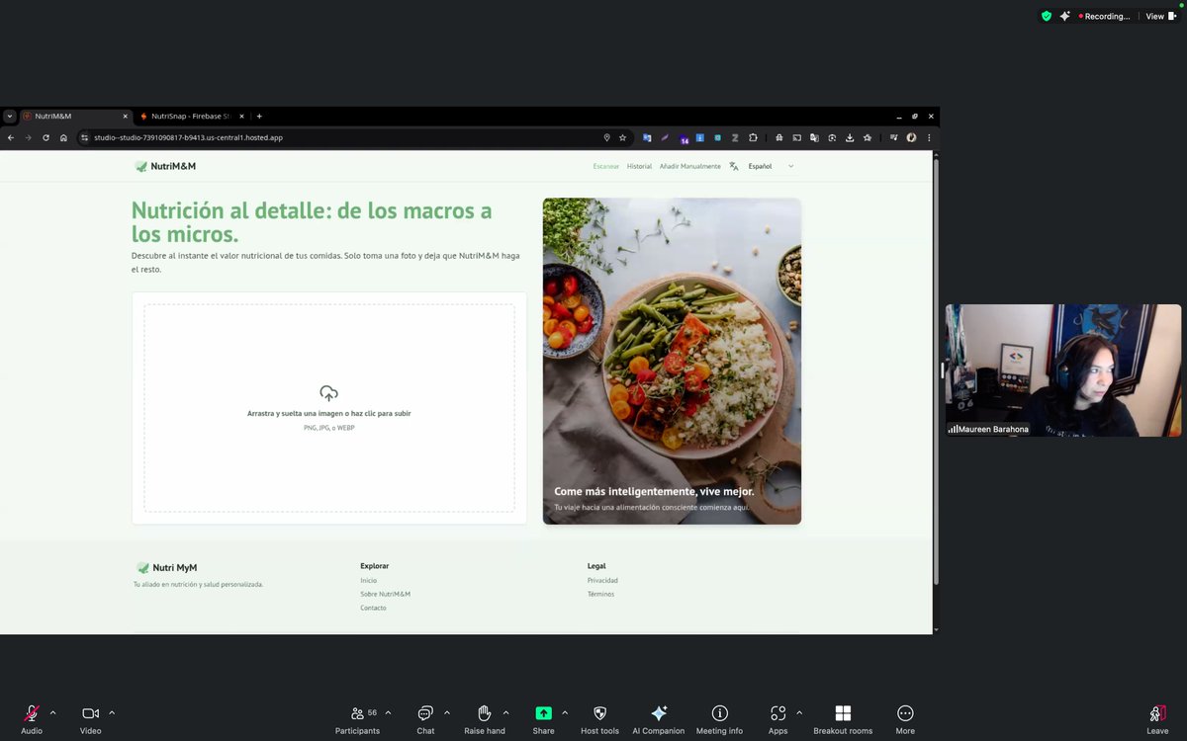The image size is (1187, 741).
Task: Click the location permission icon in address bar
Action: point(606,137)
